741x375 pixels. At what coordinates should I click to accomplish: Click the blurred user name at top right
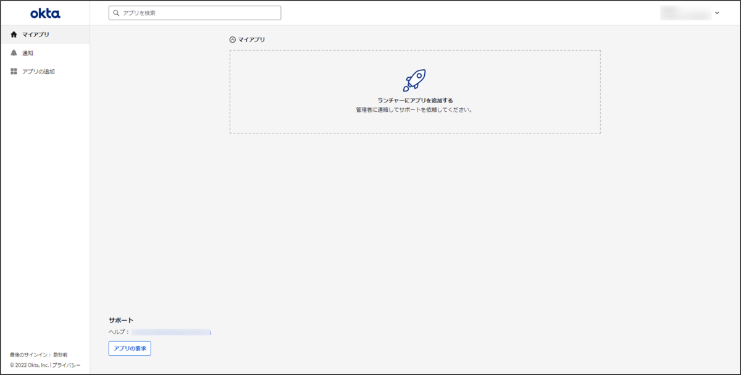685,13
